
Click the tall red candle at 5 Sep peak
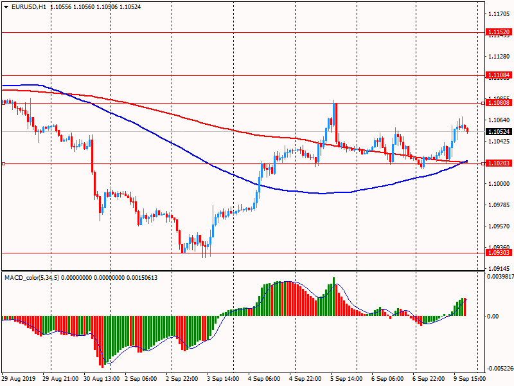pos(336,123)
